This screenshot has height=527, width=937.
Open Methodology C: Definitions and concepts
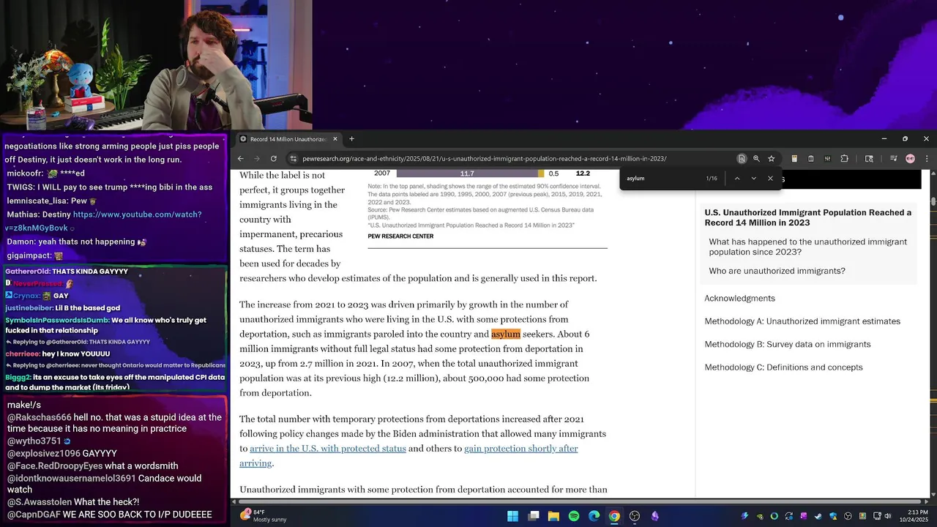coord(783,367)
